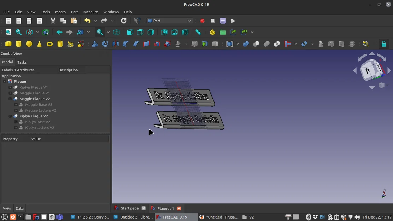Open the Macro menu
The width and height of the screenshot is (393, 221).
click(60, 12)
